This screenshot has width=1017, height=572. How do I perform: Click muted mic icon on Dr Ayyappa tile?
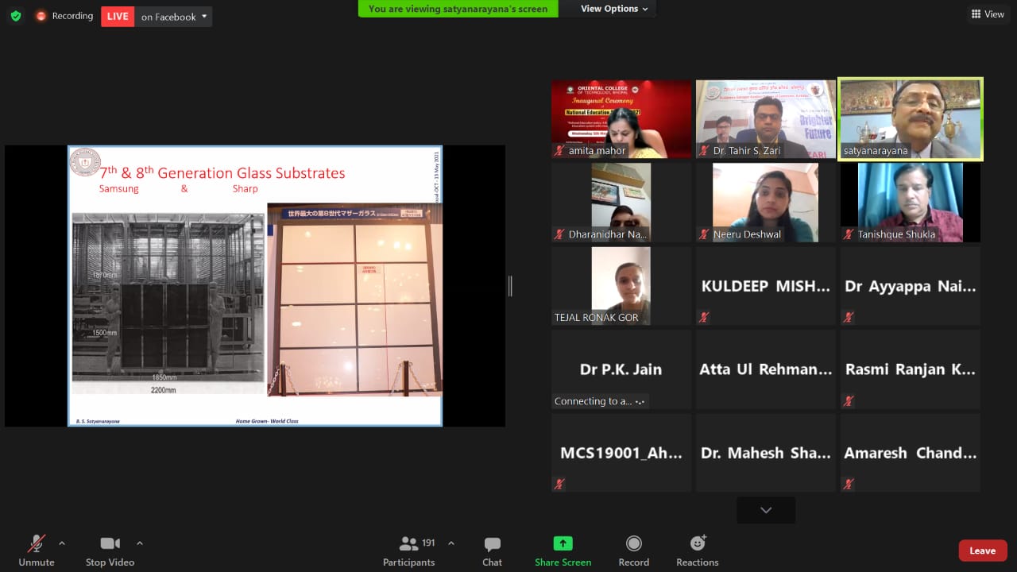849,317
